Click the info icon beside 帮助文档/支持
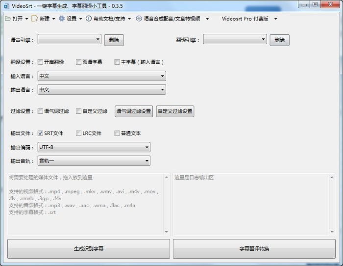 point(89,19)
